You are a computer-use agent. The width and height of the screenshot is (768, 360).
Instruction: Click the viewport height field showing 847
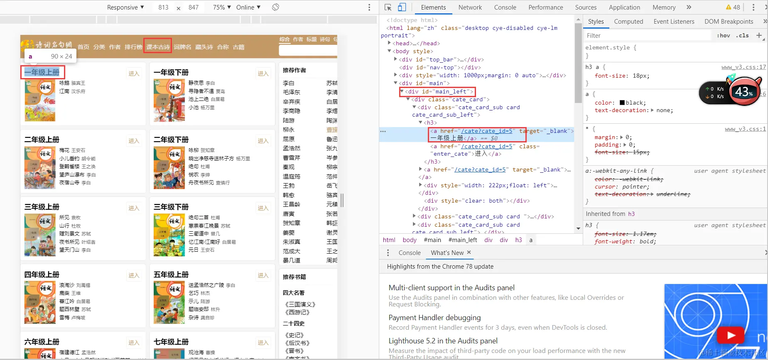pos(193,7)
